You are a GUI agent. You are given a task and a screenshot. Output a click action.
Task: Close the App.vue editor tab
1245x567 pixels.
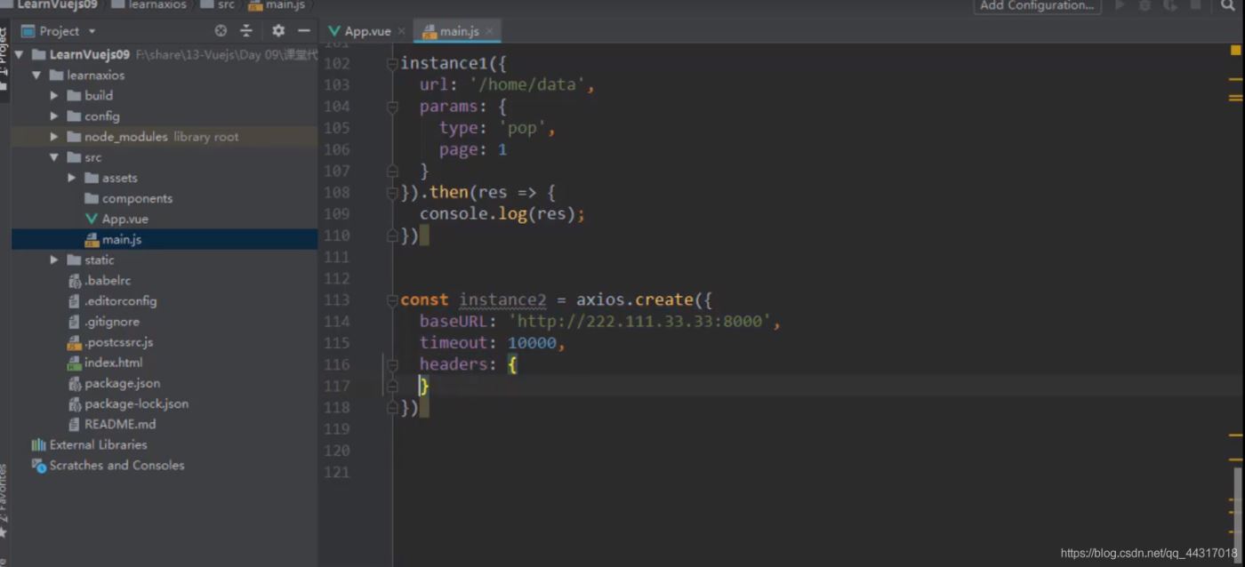pos(401,31)
